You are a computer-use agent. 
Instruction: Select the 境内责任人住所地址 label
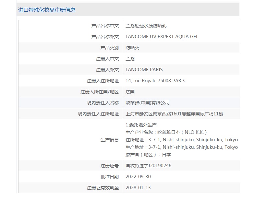pos(98,114)
